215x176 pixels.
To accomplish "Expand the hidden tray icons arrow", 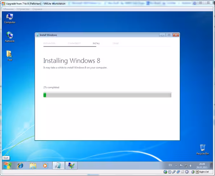I will [x=176, y=166].
